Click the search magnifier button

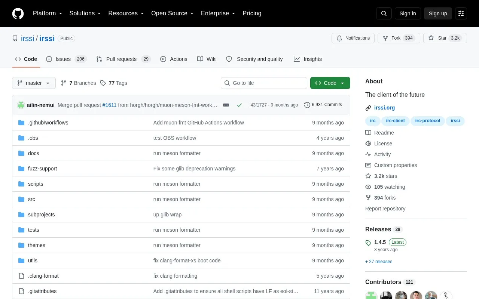(x=384, y=13)
